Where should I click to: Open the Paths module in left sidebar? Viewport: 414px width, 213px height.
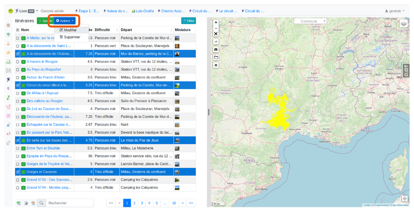click(8, 25)
